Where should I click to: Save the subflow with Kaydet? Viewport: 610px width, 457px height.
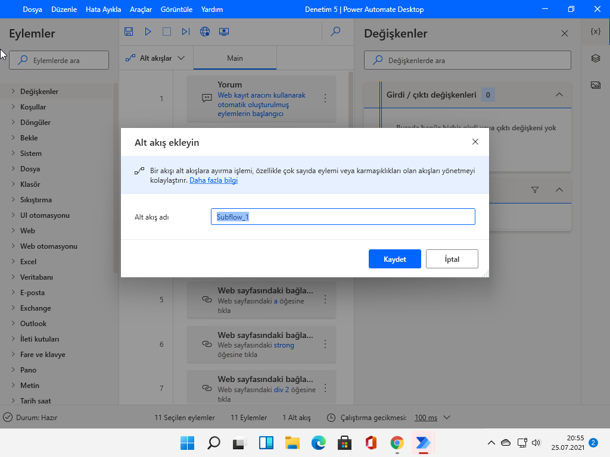point(394,258)
